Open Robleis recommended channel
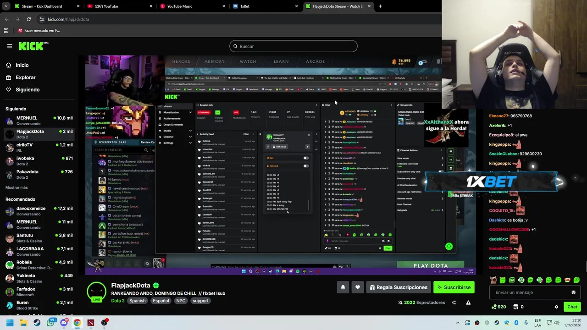This screenshot has height=330, width=587. click(x=39, y=265)
